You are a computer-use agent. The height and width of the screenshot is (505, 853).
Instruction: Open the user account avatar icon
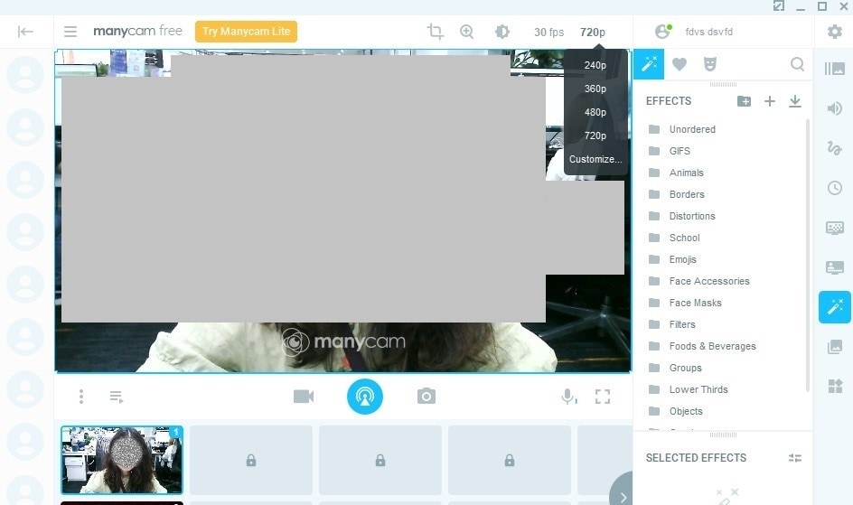[662, 32]
